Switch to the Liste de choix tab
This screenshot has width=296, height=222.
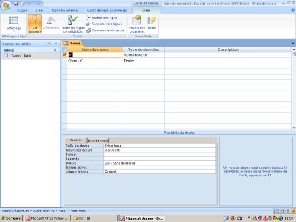(98, 141)
